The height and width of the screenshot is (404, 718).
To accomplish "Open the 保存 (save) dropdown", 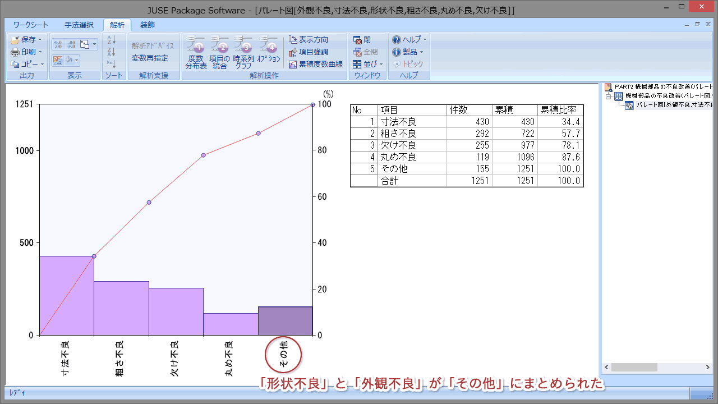I will coord(26,40).
